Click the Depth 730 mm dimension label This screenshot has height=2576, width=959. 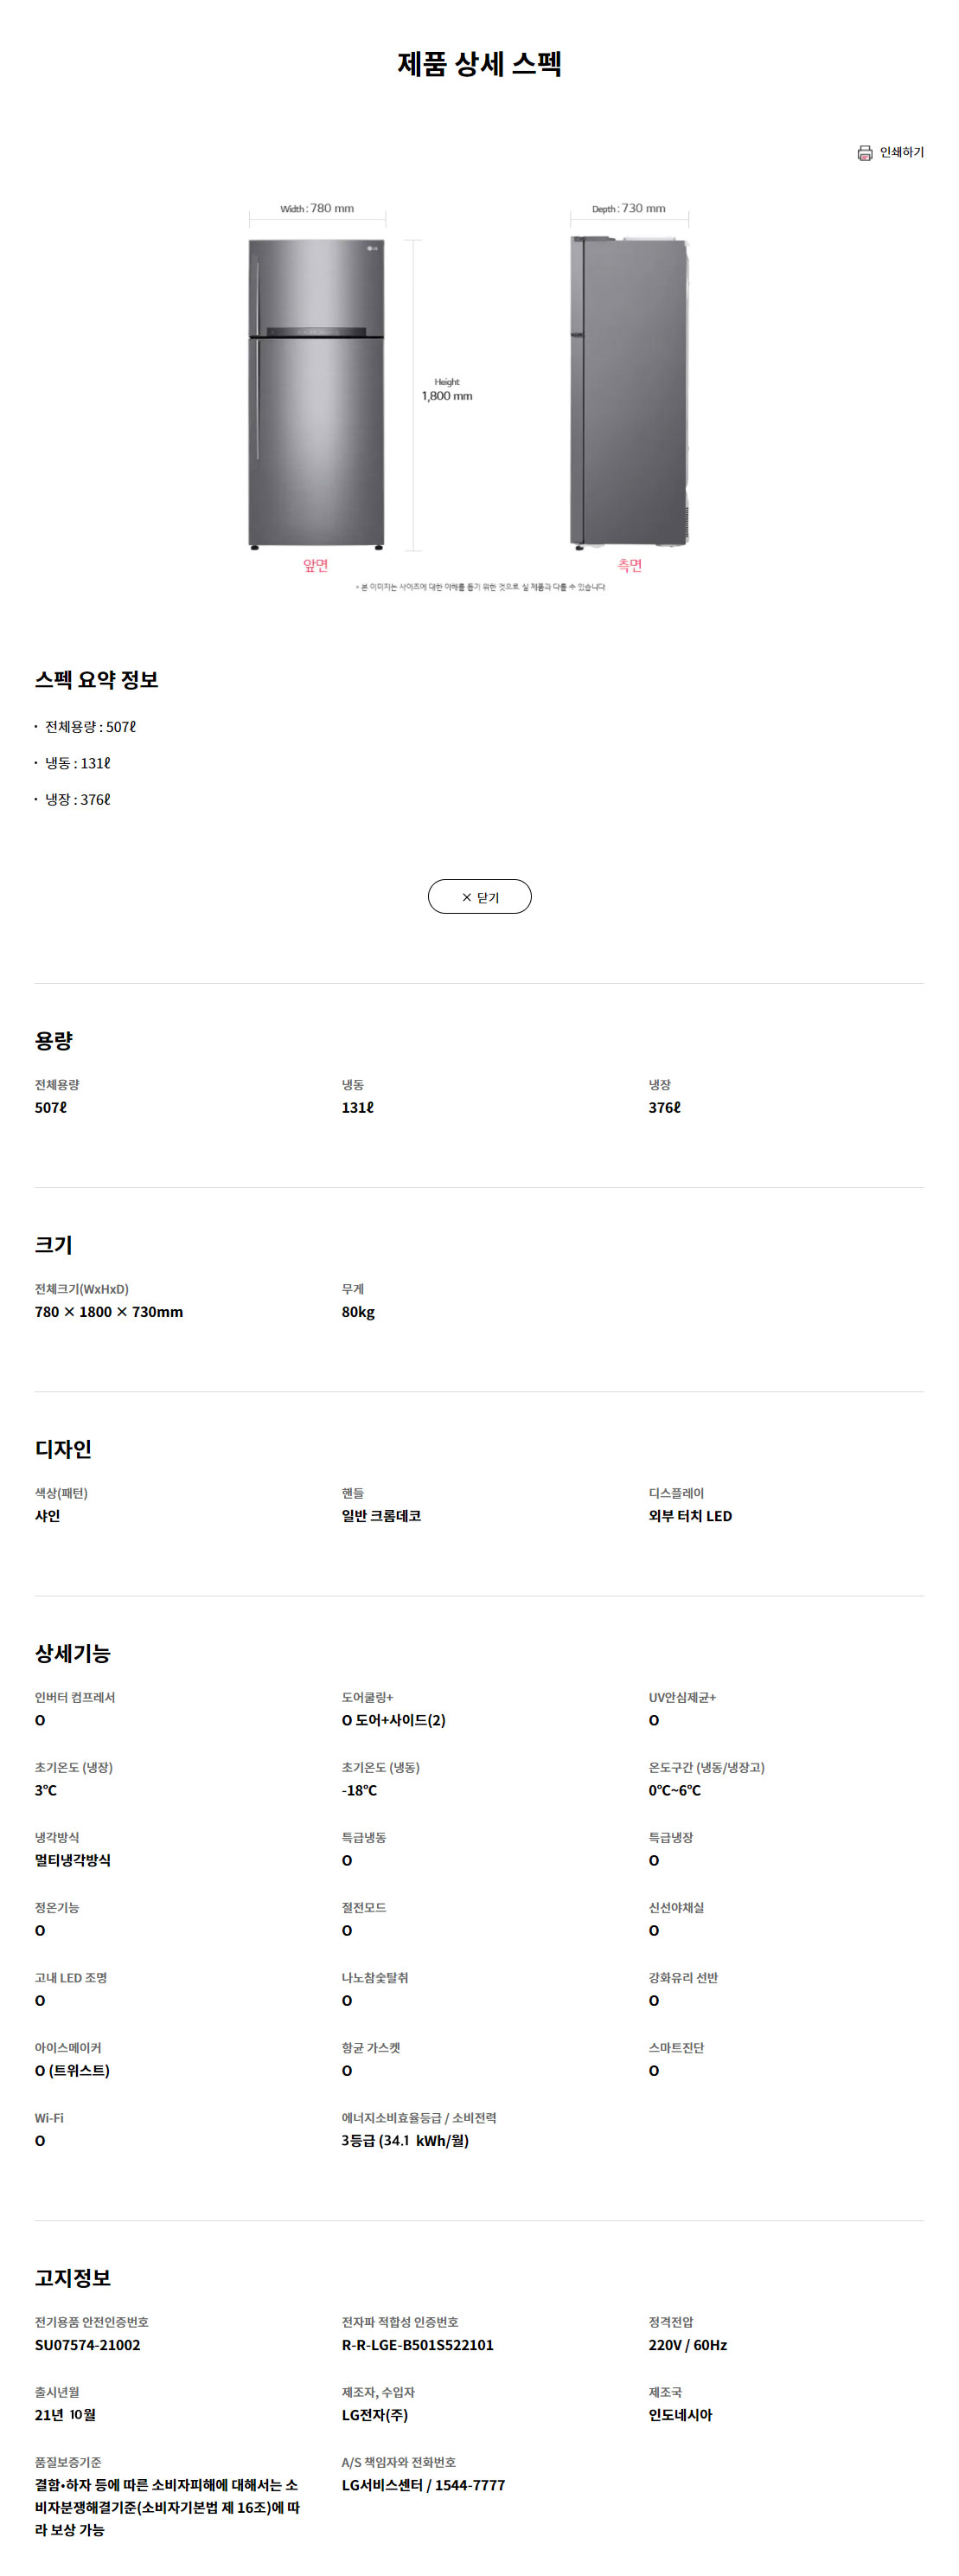(629, 209)
